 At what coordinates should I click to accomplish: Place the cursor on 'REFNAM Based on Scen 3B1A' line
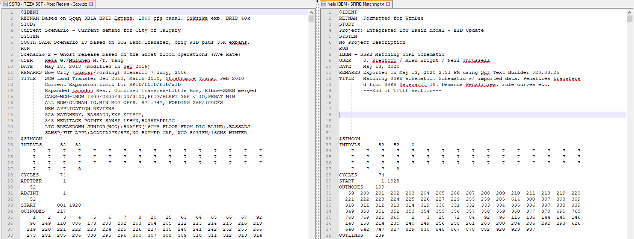pos(135,18)
